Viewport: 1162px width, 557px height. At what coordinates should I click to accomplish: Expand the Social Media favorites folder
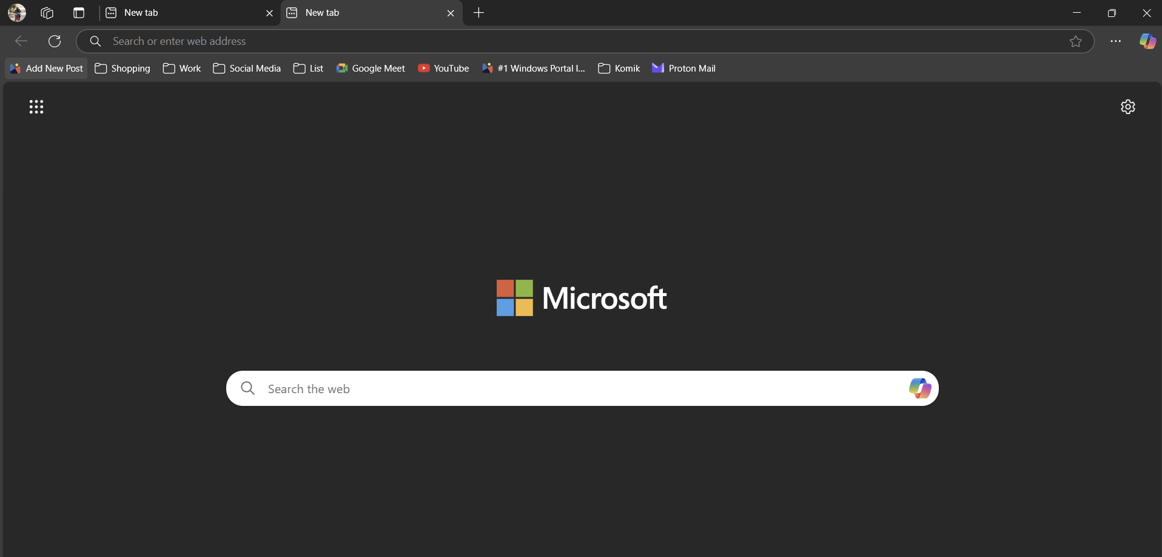(x=247, y=69)
